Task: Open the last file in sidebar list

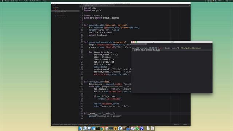Action: 62,17
